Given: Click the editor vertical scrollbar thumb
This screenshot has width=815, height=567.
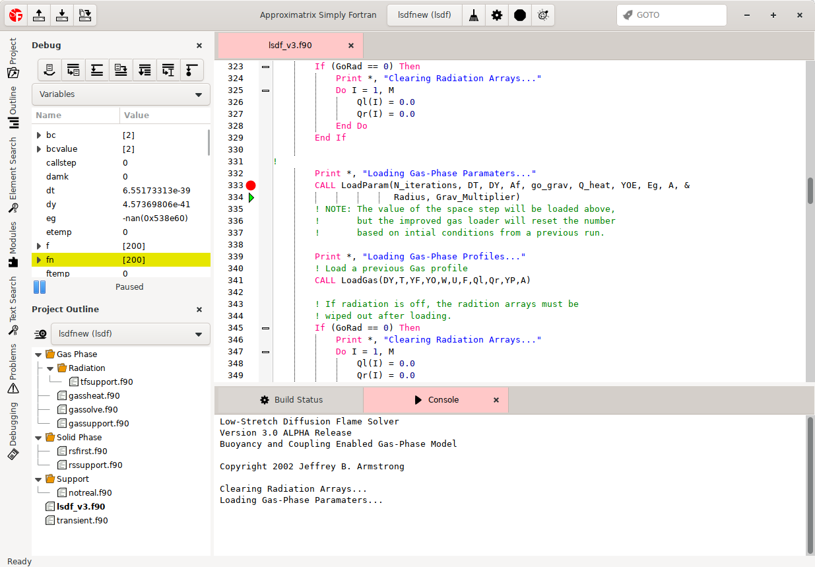Looking at the screenshot, I should pos(810,191).
